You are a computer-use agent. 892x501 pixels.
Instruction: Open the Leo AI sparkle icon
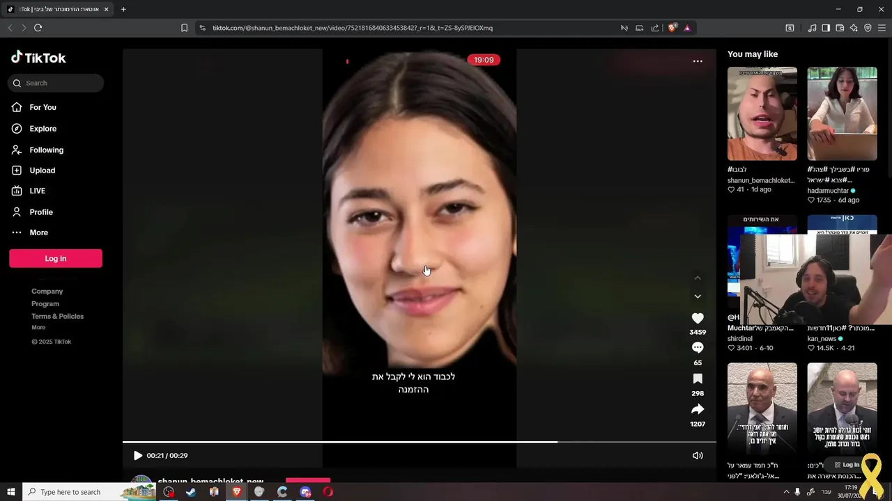tap(854, 28)
